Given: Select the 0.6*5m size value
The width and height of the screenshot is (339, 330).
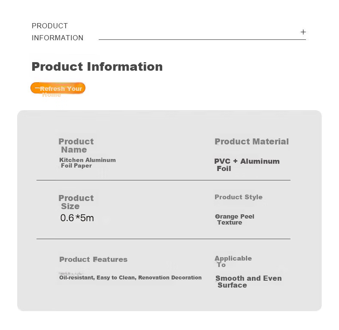Looking at the screenshot, I should pyautogui.click(x=77, y=218).
